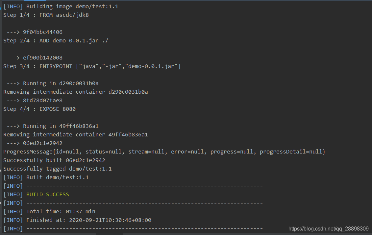Click 'Removing intermediate container d290c0031b0a' line
372x235 pixels.
click(x=75, y=92)
